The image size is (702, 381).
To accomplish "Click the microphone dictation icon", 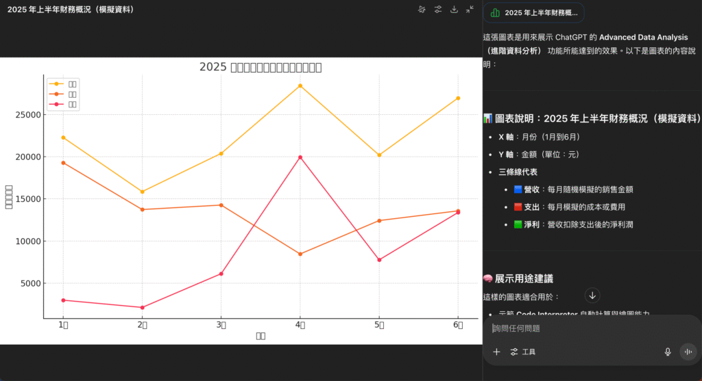I will pyautogui.click(x=668, y=352).
